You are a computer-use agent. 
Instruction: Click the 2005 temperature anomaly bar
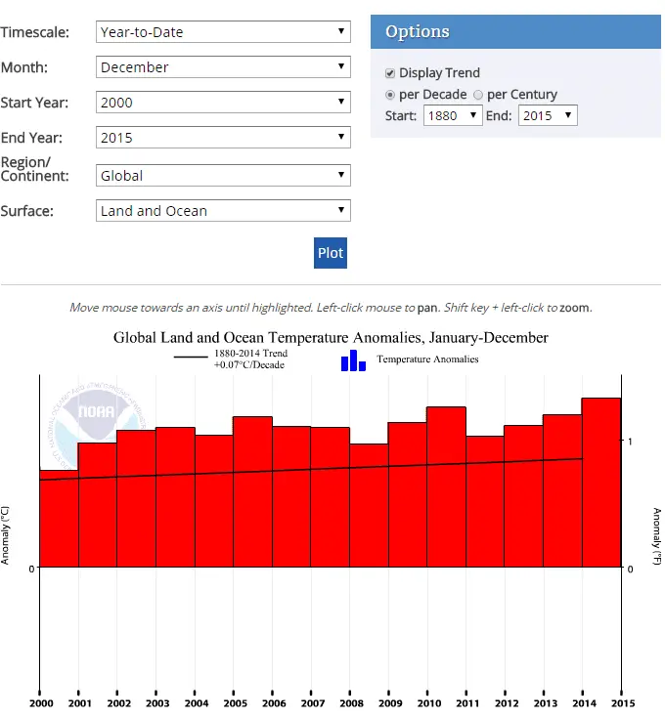(x=252, y=491)
